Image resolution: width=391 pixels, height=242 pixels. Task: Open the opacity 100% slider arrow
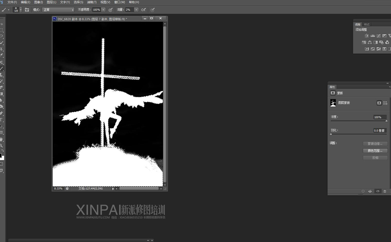coord(104,10)
